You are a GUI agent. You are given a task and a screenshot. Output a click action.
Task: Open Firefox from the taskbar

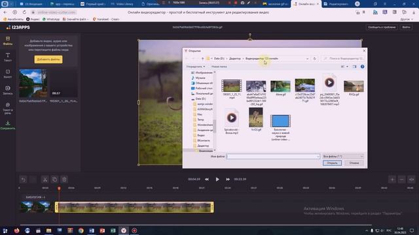point(16,230)
